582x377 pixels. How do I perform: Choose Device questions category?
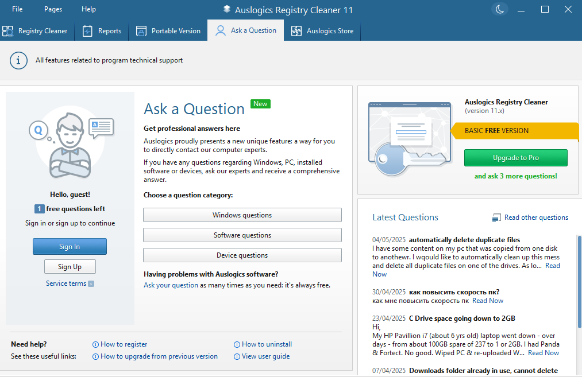(x=242, y=255)
